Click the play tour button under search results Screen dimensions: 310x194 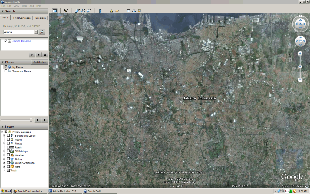coord(32,55)
